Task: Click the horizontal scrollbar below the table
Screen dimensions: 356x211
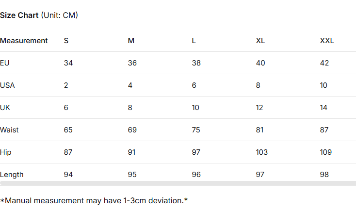Action: point(178,183)
